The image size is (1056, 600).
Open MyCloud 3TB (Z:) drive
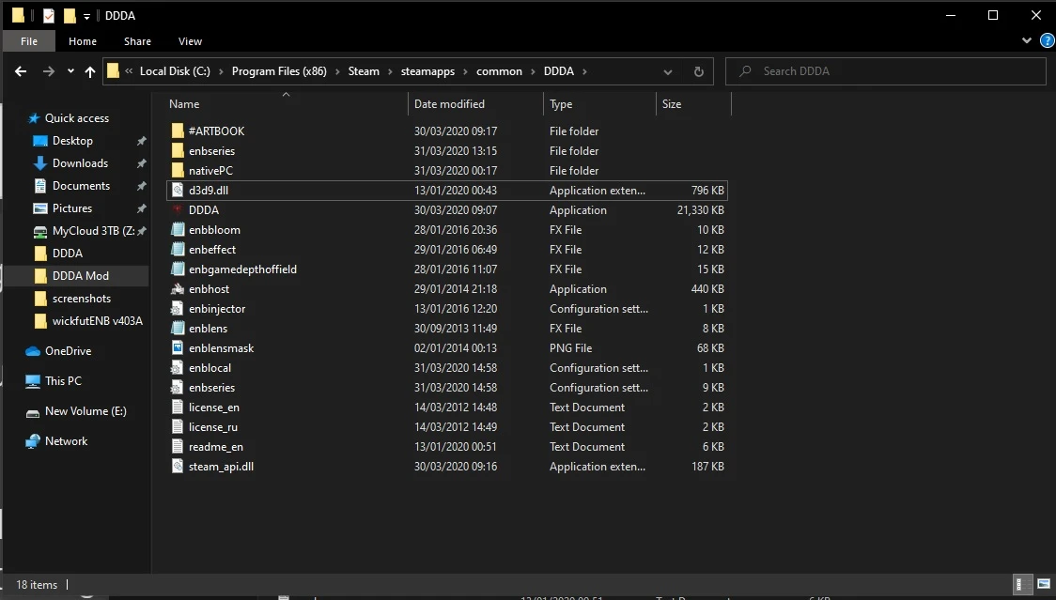pos(93,231)
